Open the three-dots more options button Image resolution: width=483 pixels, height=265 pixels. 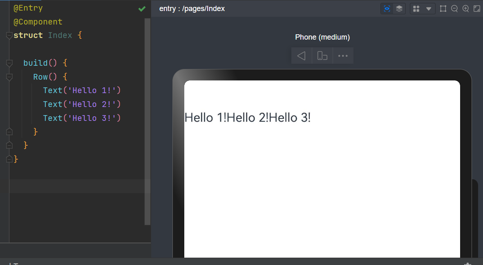(343, 56)
